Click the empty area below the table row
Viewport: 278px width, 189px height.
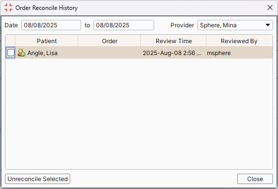pyautogui.click(x=139, y=114)
